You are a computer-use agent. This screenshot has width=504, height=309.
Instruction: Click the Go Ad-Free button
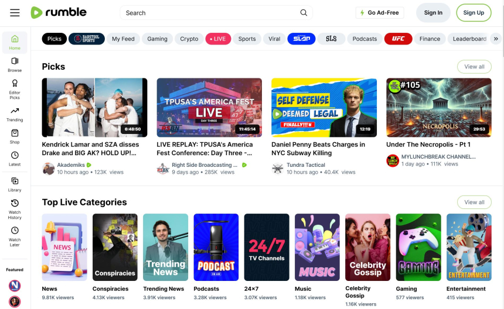pyautogui.click(x=380, y=13)
